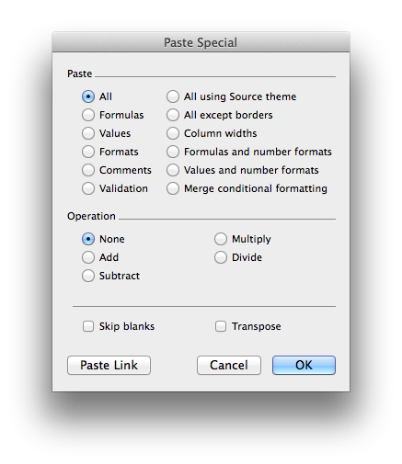Click the Paste Link button

(109, 366)
